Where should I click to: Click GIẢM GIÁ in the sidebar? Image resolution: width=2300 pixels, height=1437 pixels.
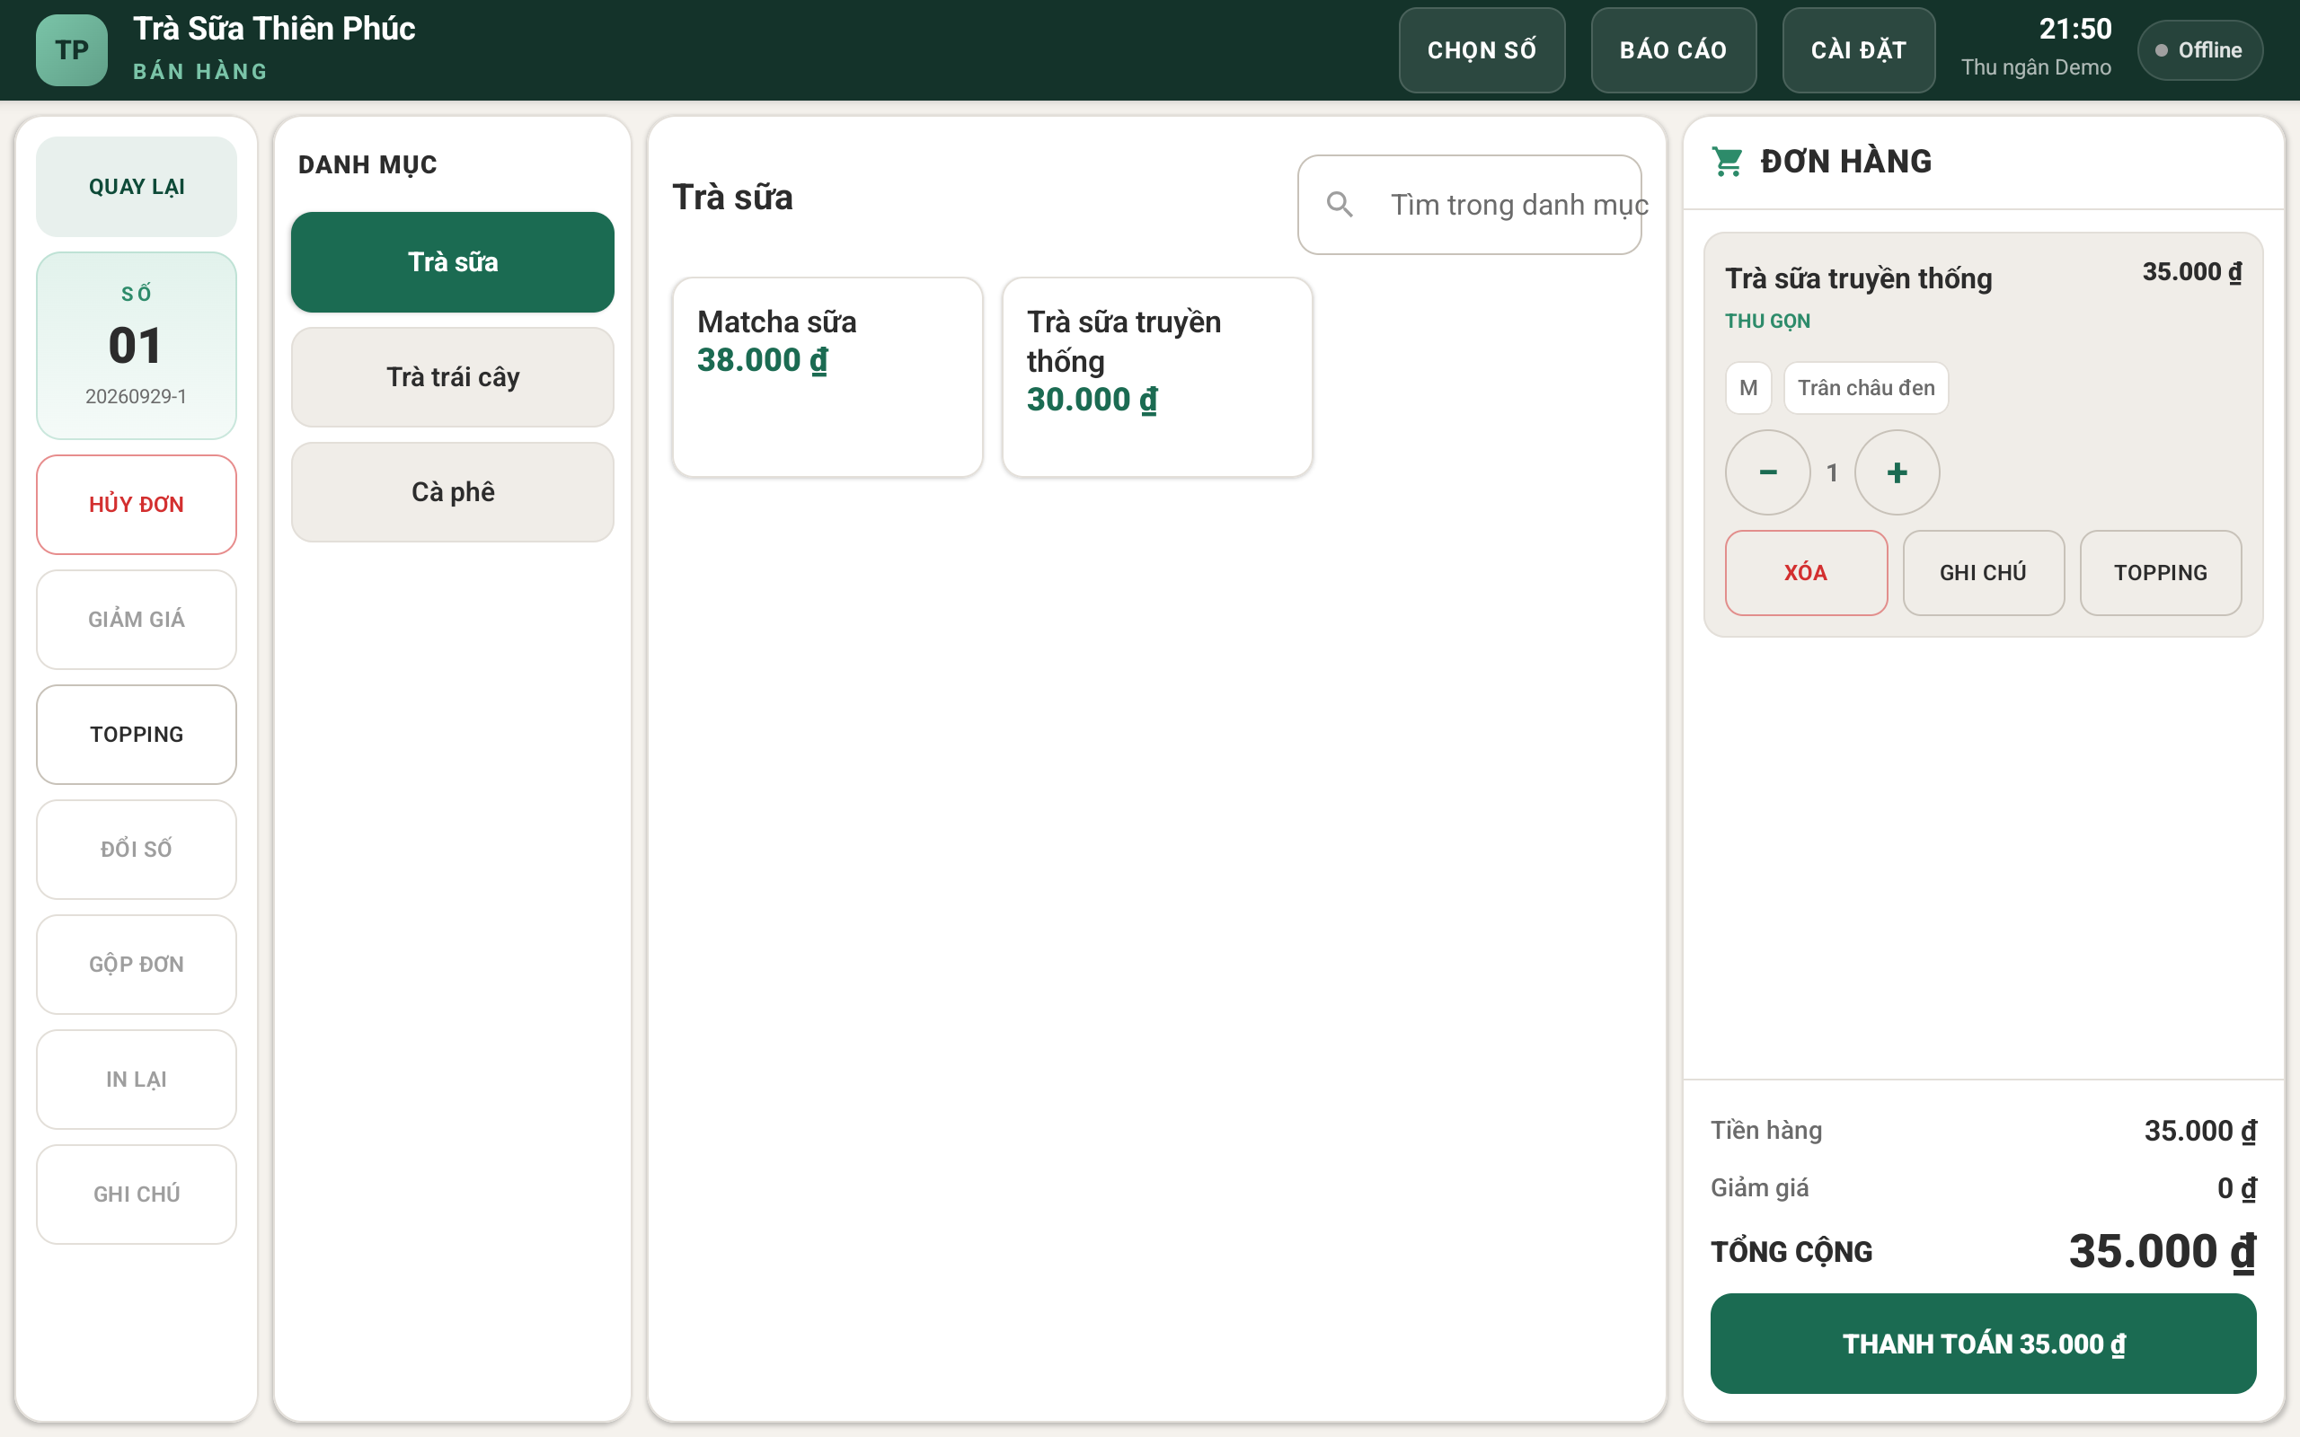pos(137,620)
